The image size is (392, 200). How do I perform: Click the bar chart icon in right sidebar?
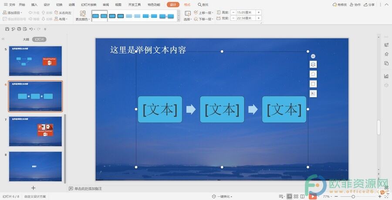coord(386,76)
